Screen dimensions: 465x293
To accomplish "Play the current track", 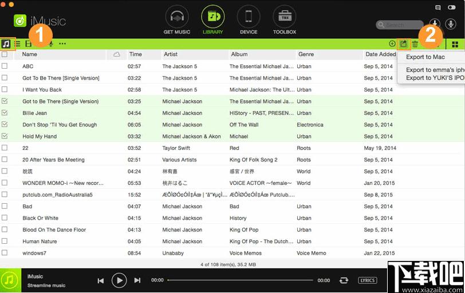I will click(x=119, y=280).
